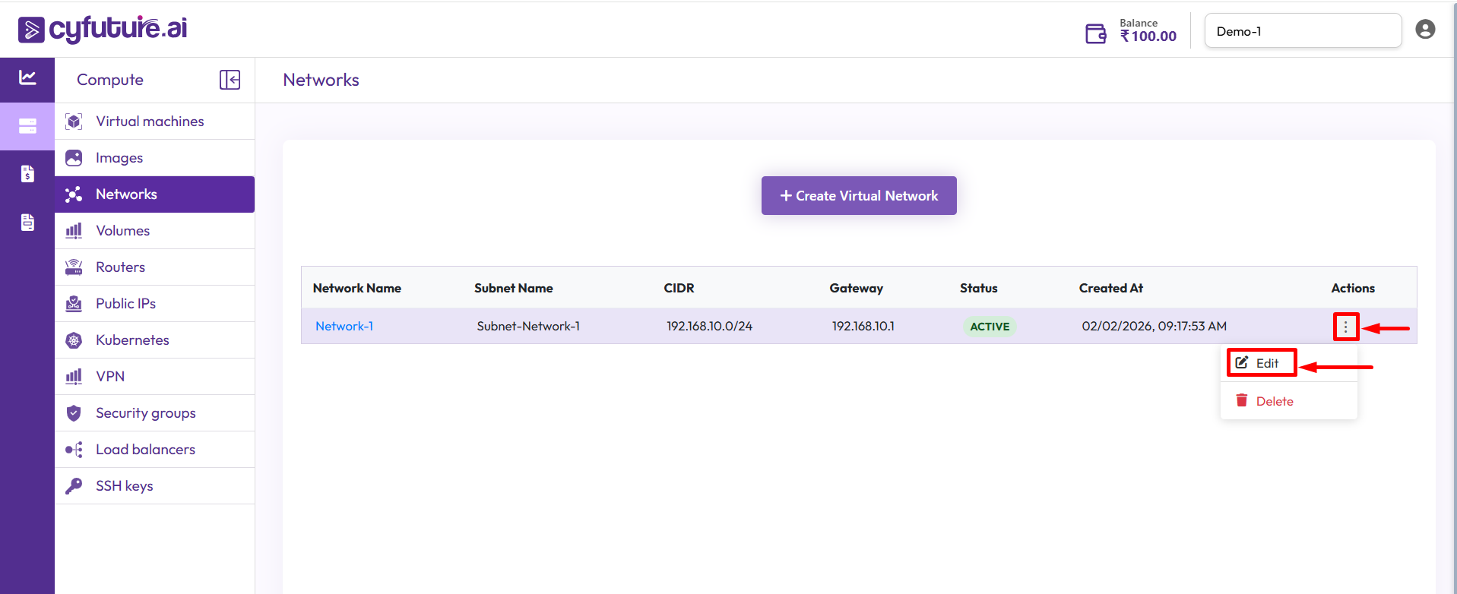1457x594 pixels.
Task: Click the cyfuture.ai logo
Action: pos(103,30)
